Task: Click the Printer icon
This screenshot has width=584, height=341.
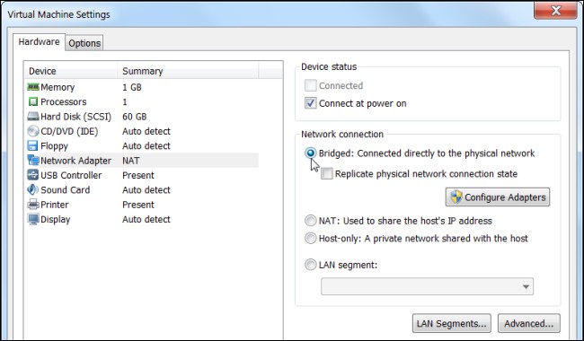Action: [33, 205]
